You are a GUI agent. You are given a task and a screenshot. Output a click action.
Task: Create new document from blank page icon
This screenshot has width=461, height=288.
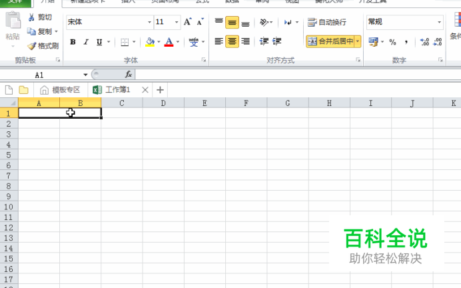tap(9, 90)
